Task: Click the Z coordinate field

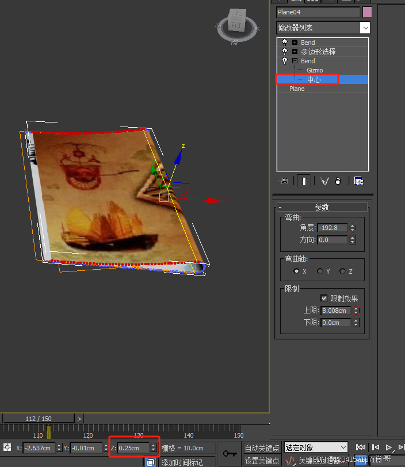Action: point(133,447)
